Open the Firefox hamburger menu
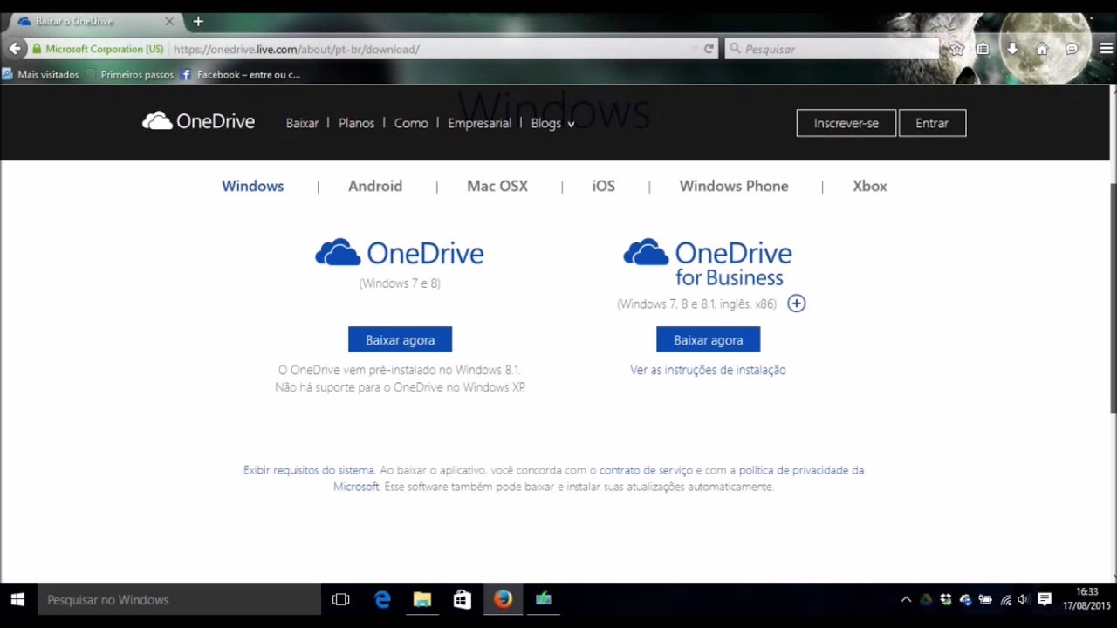The image size is (1117, 628). [x=1107, y=49]
